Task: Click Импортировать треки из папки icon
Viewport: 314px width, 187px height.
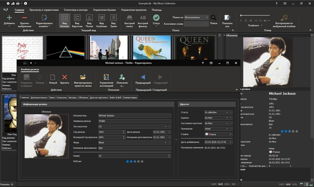Action: (83, 77)
